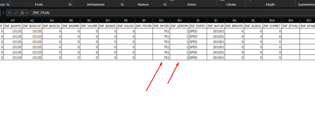Open Insert Function fx button
315x127 pixels.
(22, 13)
